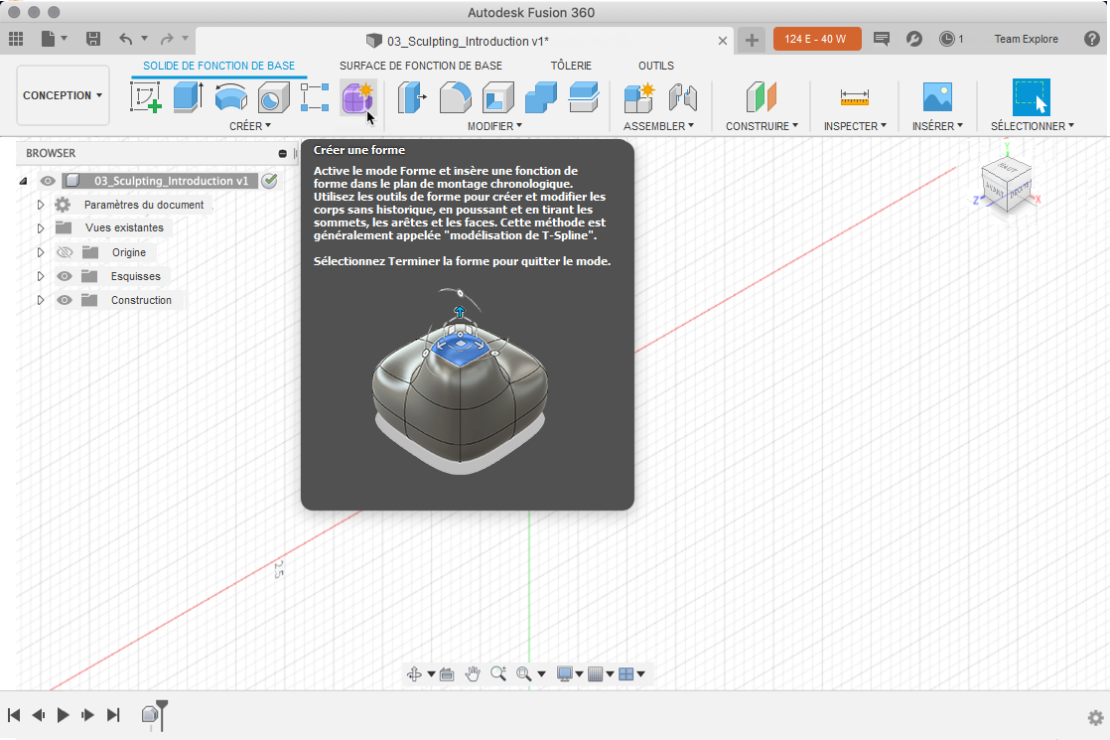Expand the Origine node
The image size is (1110, 740).
click(41, 253)
